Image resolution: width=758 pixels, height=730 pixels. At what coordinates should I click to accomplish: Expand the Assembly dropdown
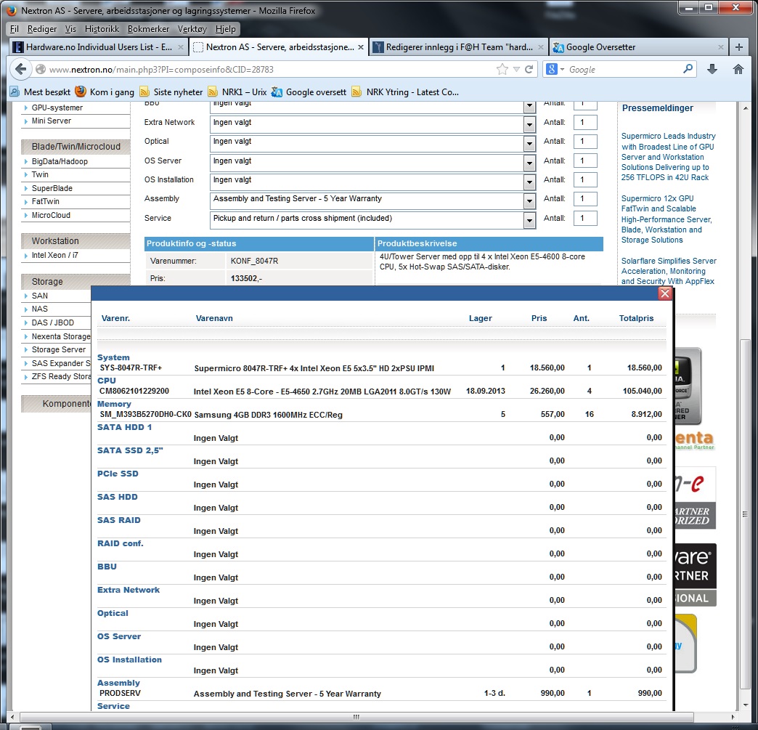529,200
